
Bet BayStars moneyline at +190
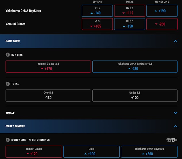point(162,11)
